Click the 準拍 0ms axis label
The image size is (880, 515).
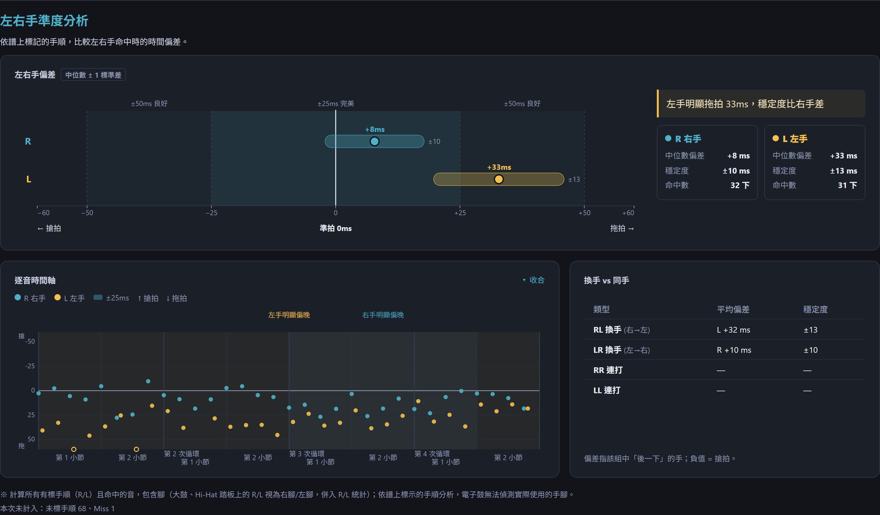pyautogui.click(x=336, y=228)
